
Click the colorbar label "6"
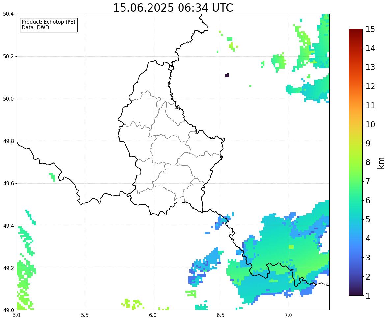click(x=368, y=200)
